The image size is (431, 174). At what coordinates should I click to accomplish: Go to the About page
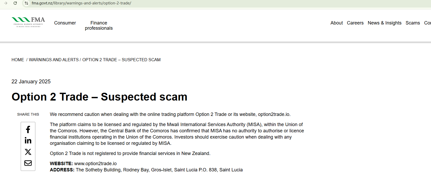(x=336, y=23)
